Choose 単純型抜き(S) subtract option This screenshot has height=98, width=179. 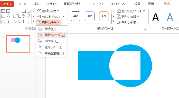pyautogui.click(x=52, y=53)
